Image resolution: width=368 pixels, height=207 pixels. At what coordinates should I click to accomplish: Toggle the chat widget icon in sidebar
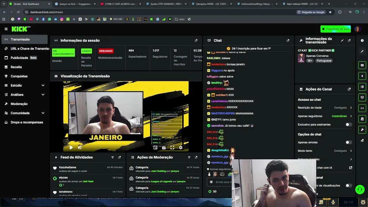[x=362, y=97]
